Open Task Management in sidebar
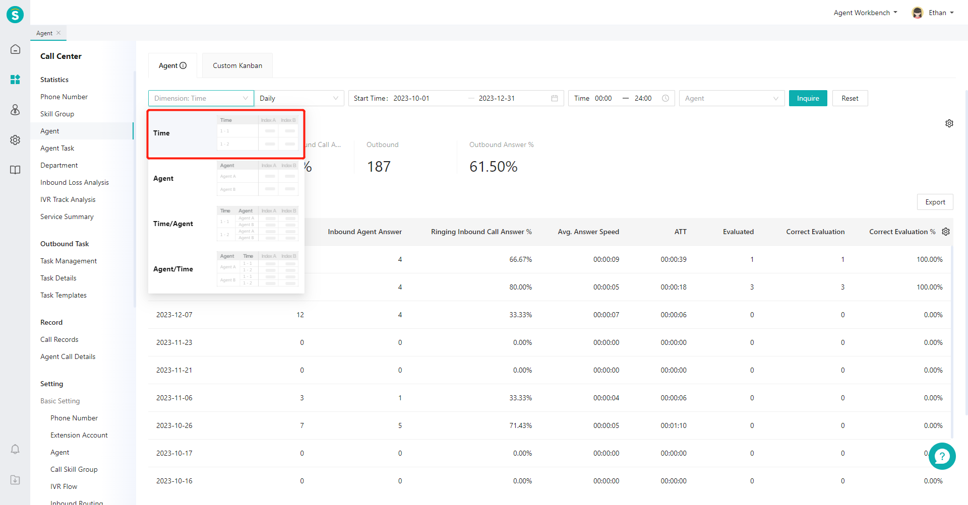This screenshot has height=505, width=968. (x=69, y=261)
